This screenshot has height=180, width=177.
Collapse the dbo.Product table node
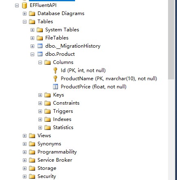(32, 55)
